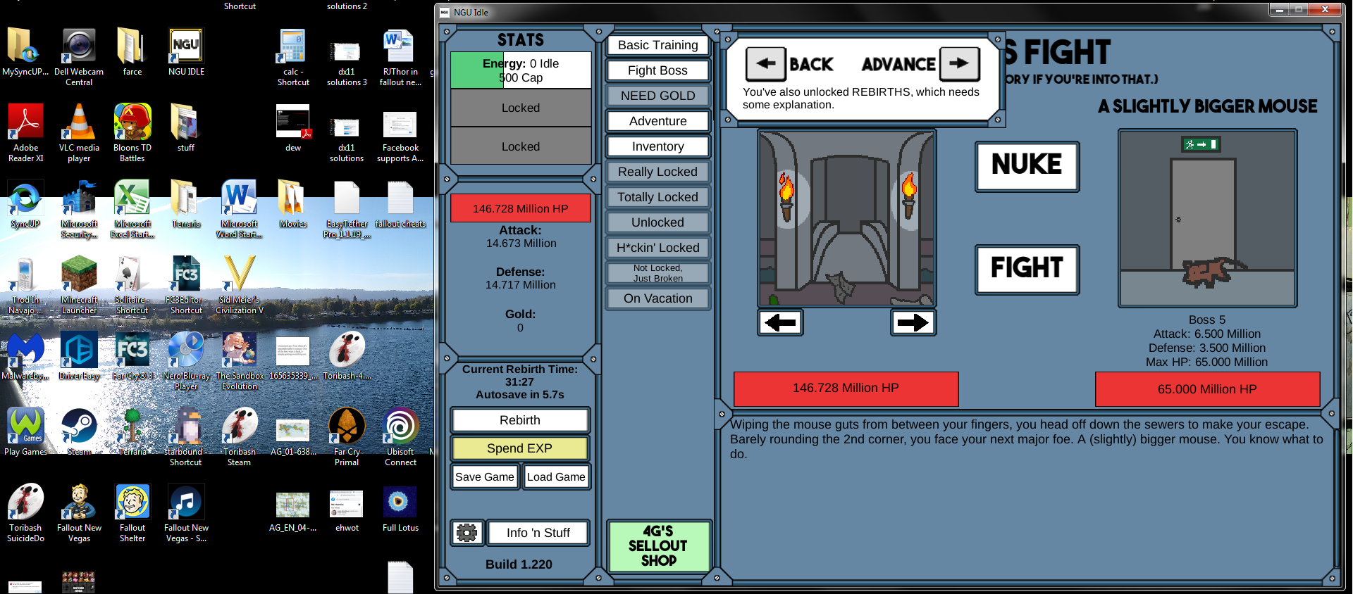1353x594 pixels.
Task: Select the fallout cheats text file on desktop
Action: (x=400, y=204)
